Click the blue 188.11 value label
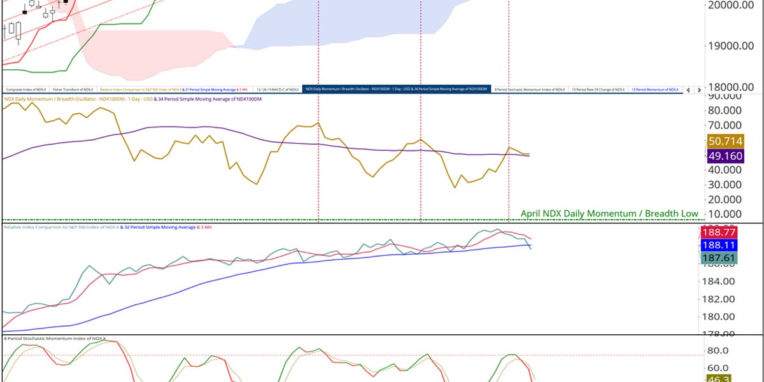The width and height of the screenshot is (764, 382). coord(718,245)
